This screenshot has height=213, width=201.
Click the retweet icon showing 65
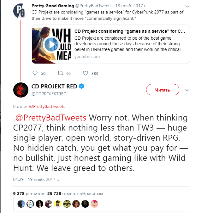click(60, 73)
